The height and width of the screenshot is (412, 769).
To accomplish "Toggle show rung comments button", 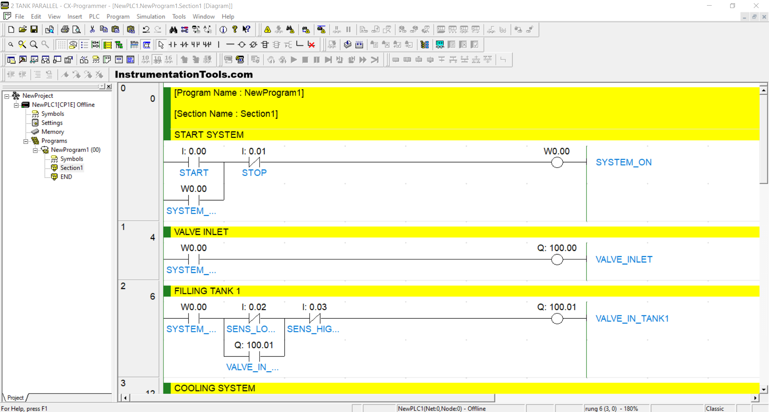I will click(73, 44).
